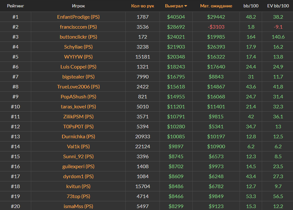This screenshot has width=293, height=210.
Task: Open kvitun (PS) player link
Action: [78, 186]
